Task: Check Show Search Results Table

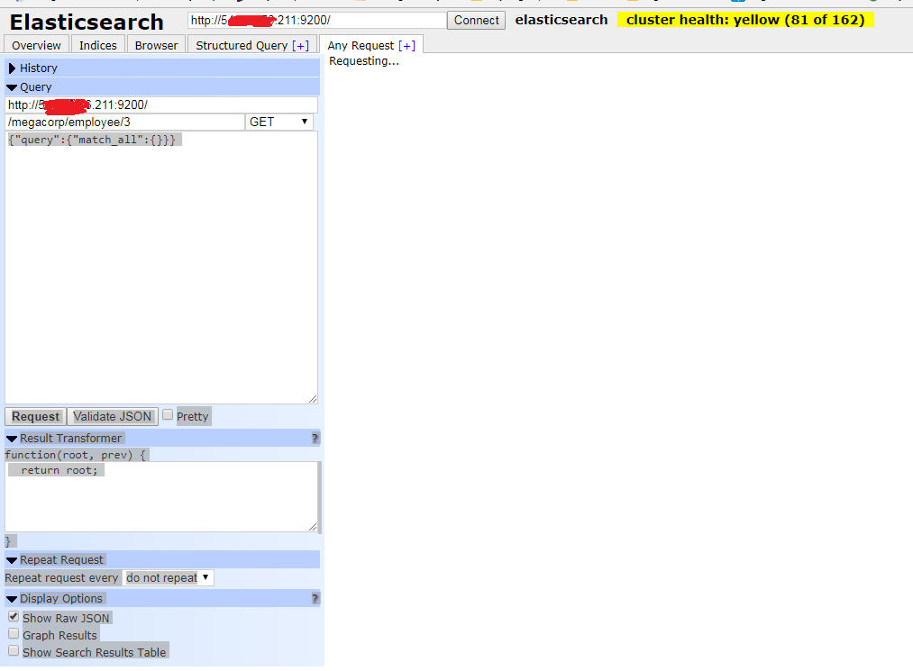Action: pyautogui.click(x=13, y=649)
